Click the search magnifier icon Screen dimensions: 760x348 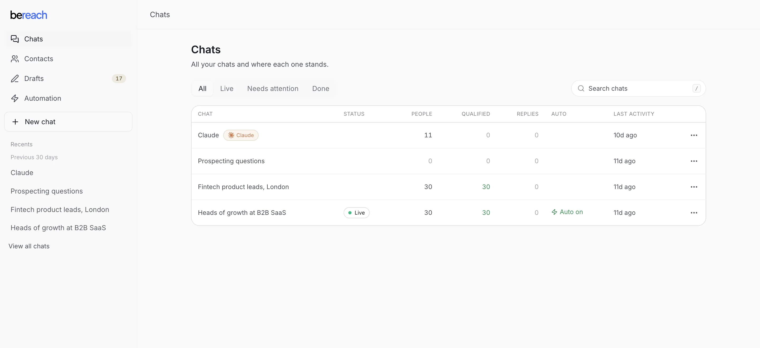click(x=581, y=88)
